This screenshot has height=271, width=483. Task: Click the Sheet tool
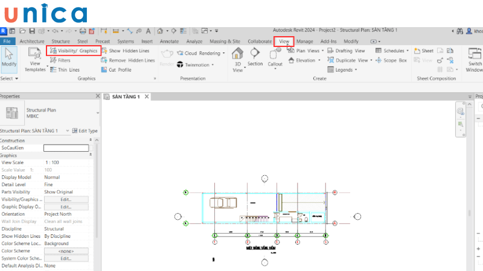tap(424, 51)
